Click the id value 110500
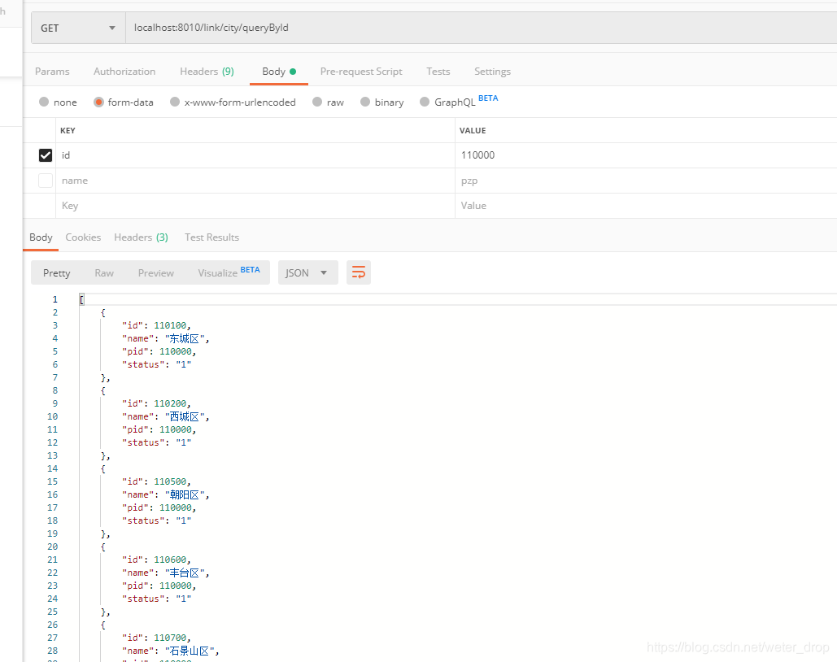 170,481
